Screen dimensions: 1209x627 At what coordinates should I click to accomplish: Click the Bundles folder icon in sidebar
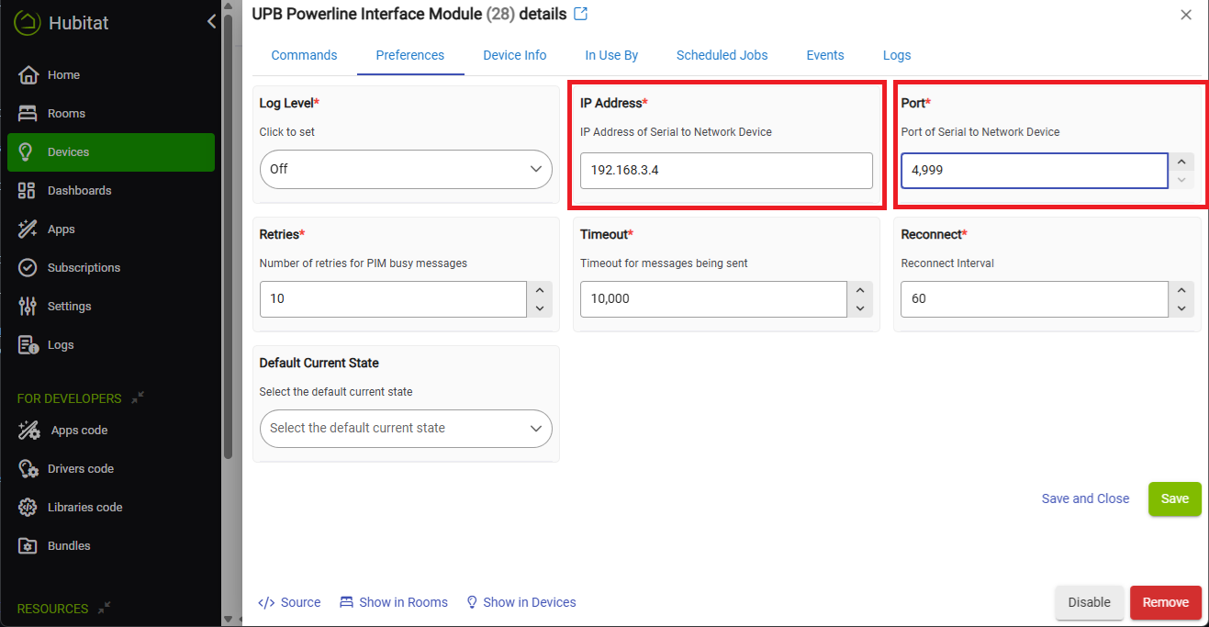28,546
